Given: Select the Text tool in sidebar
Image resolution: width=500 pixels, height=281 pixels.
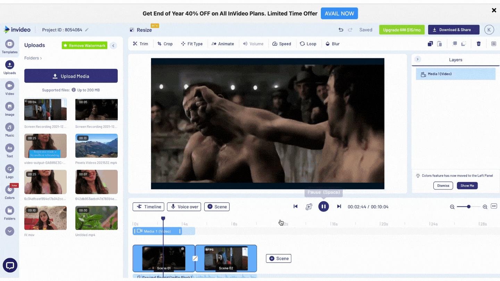Looking at the screenshot, I should (x=10, y=148).
